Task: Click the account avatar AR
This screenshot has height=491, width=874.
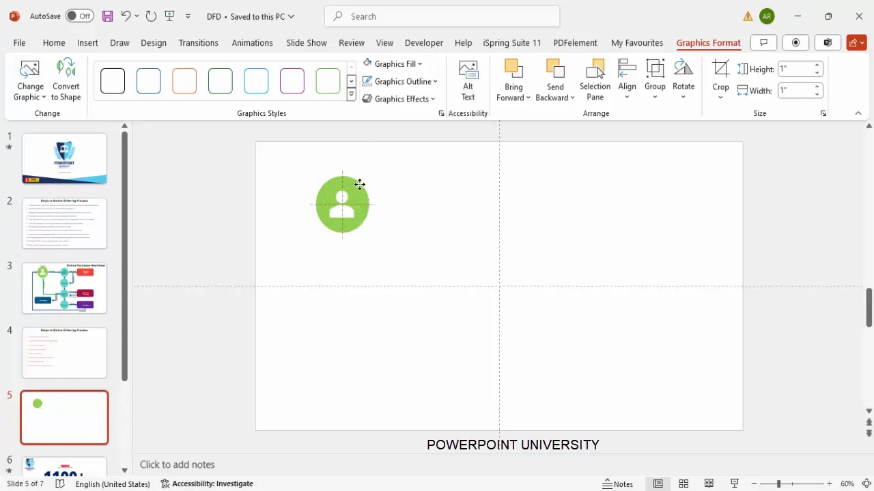Action: tap(767, 16)
